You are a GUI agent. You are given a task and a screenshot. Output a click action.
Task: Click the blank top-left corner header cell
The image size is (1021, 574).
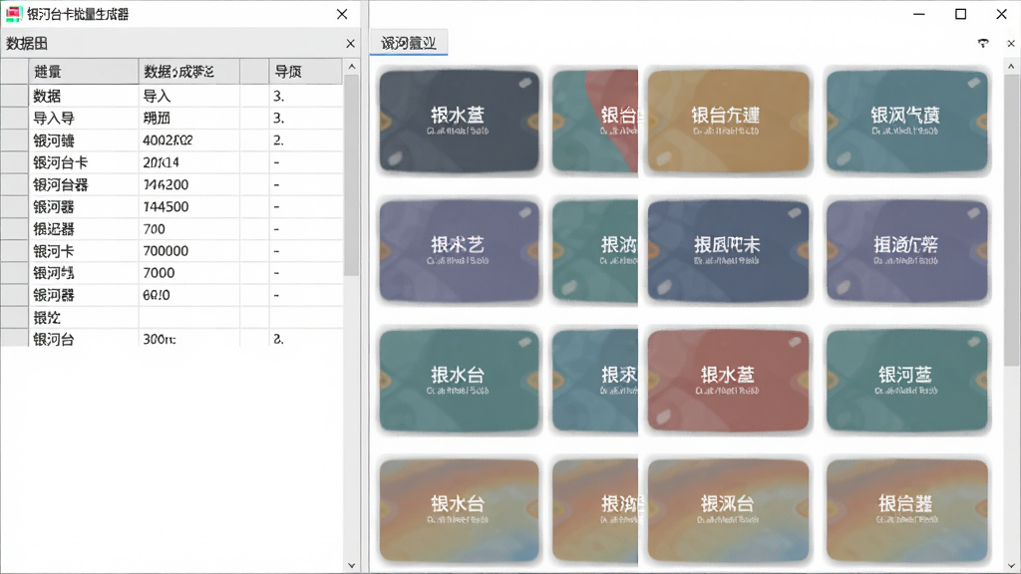pyautogui.click(x=14, y=72)
